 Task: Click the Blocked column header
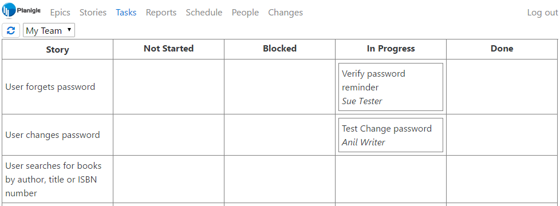279,49
